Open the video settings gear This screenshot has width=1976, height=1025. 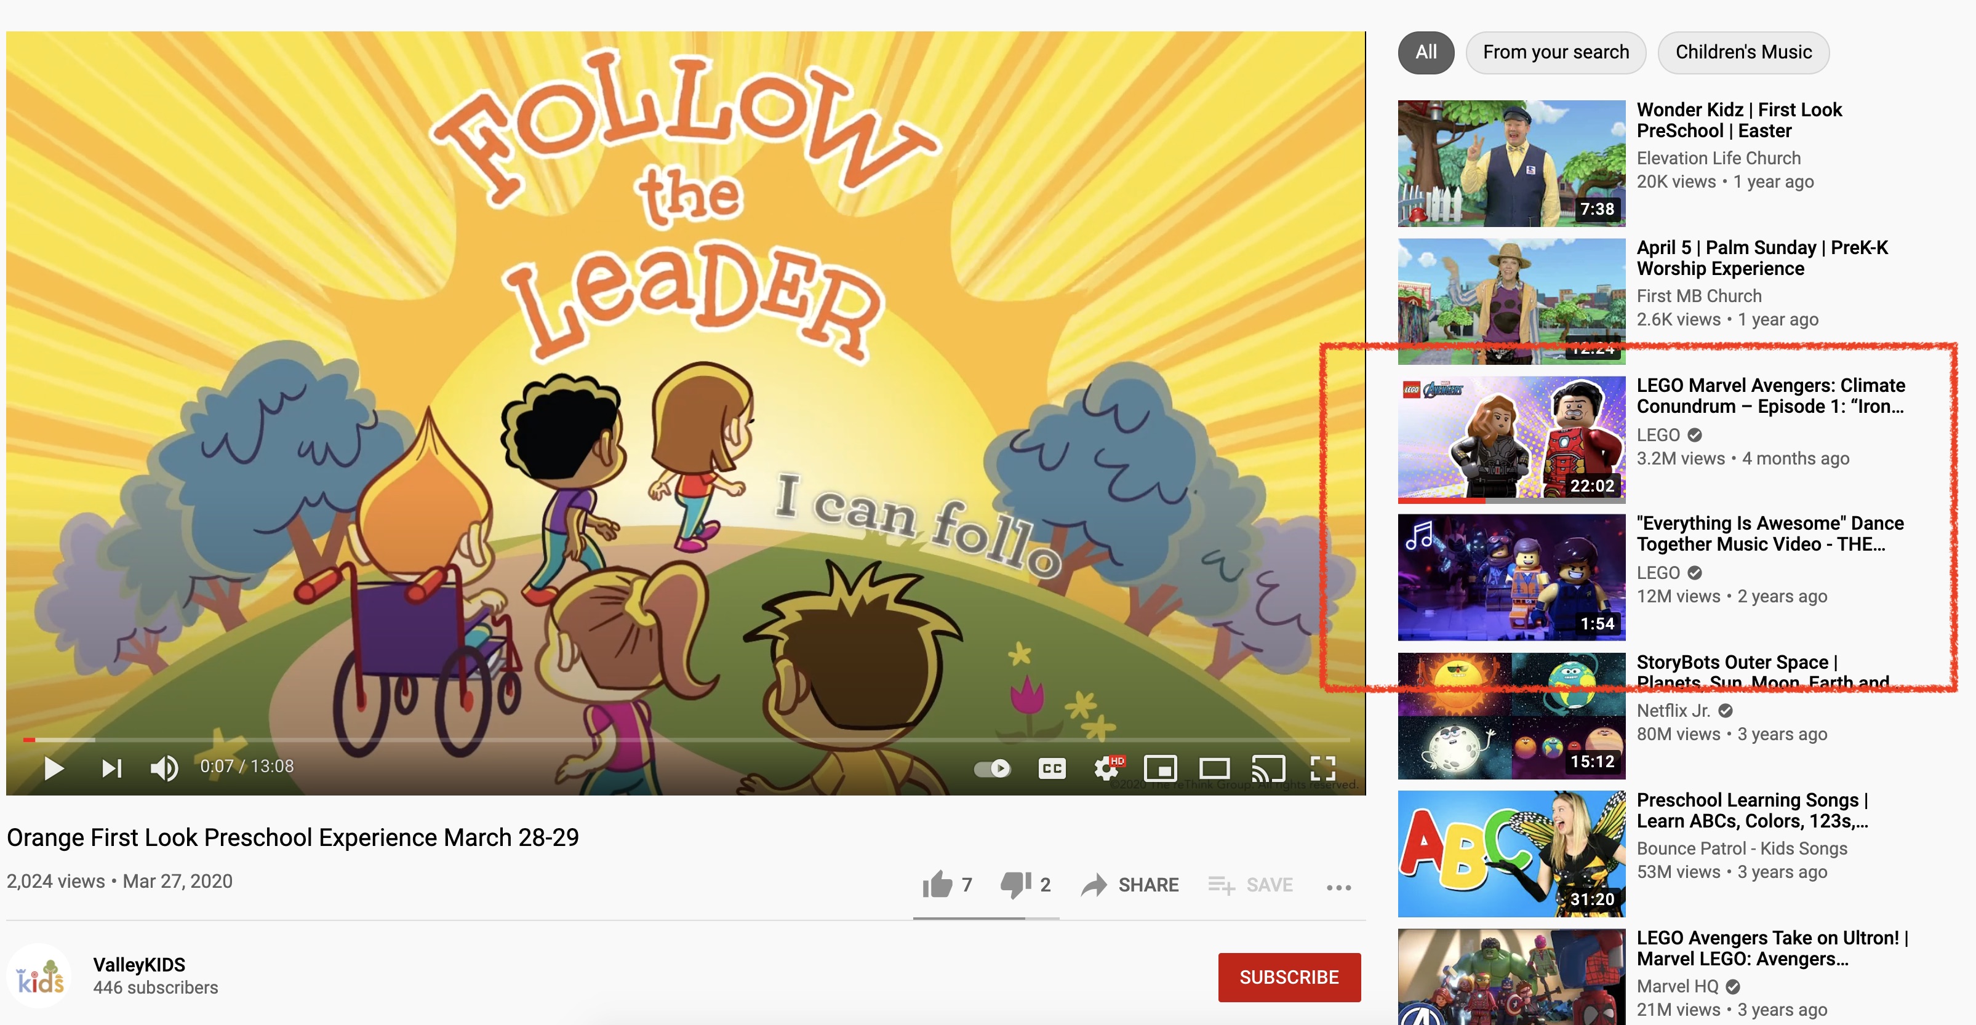tap(1108, 767)
